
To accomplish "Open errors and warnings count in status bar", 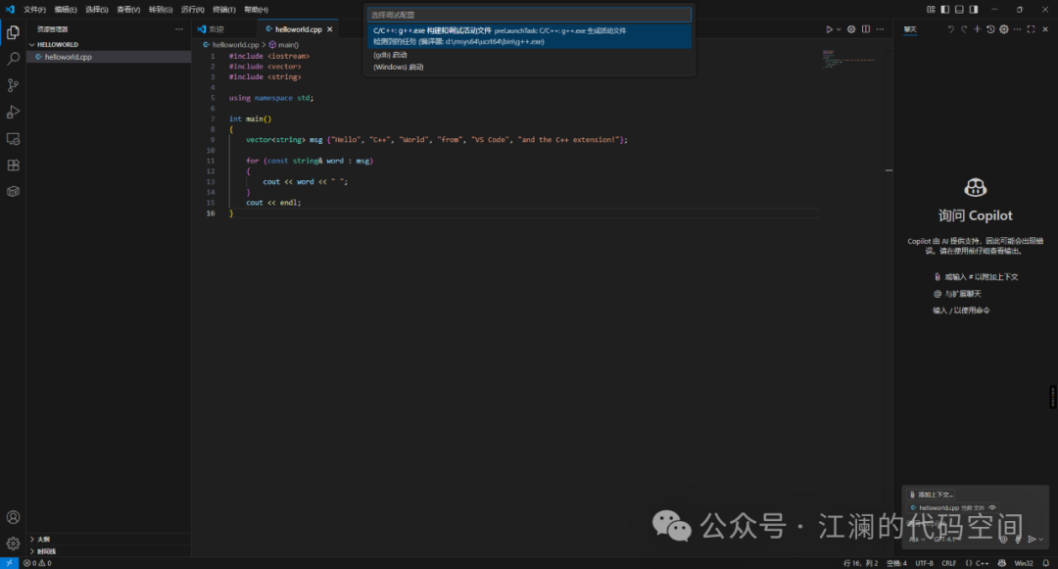I will tap(37, 563).
